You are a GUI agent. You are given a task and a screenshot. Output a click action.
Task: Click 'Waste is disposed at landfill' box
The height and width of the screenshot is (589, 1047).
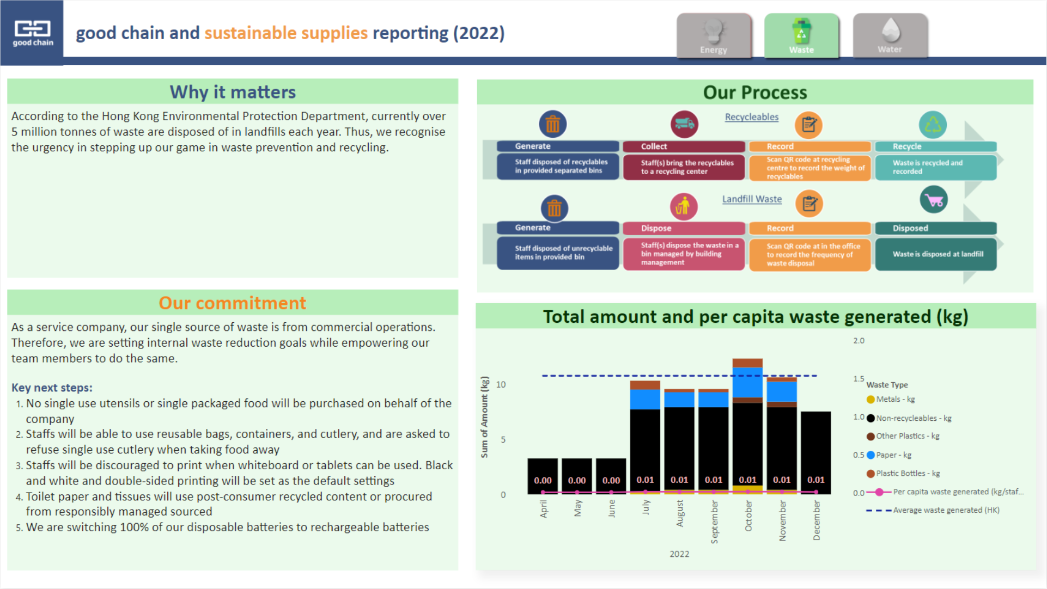pyautogui.click(x=936, y=254)
